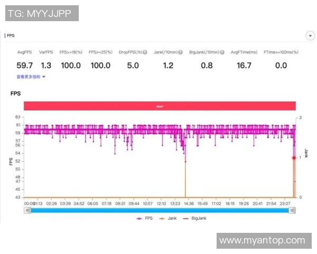Click the AvgFTime(ms) value 16.7

pos(244,65)
